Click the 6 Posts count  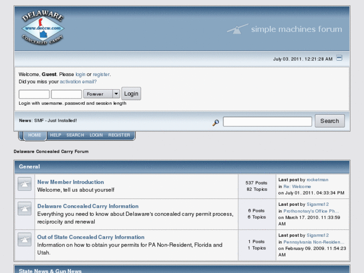[256, 210]
